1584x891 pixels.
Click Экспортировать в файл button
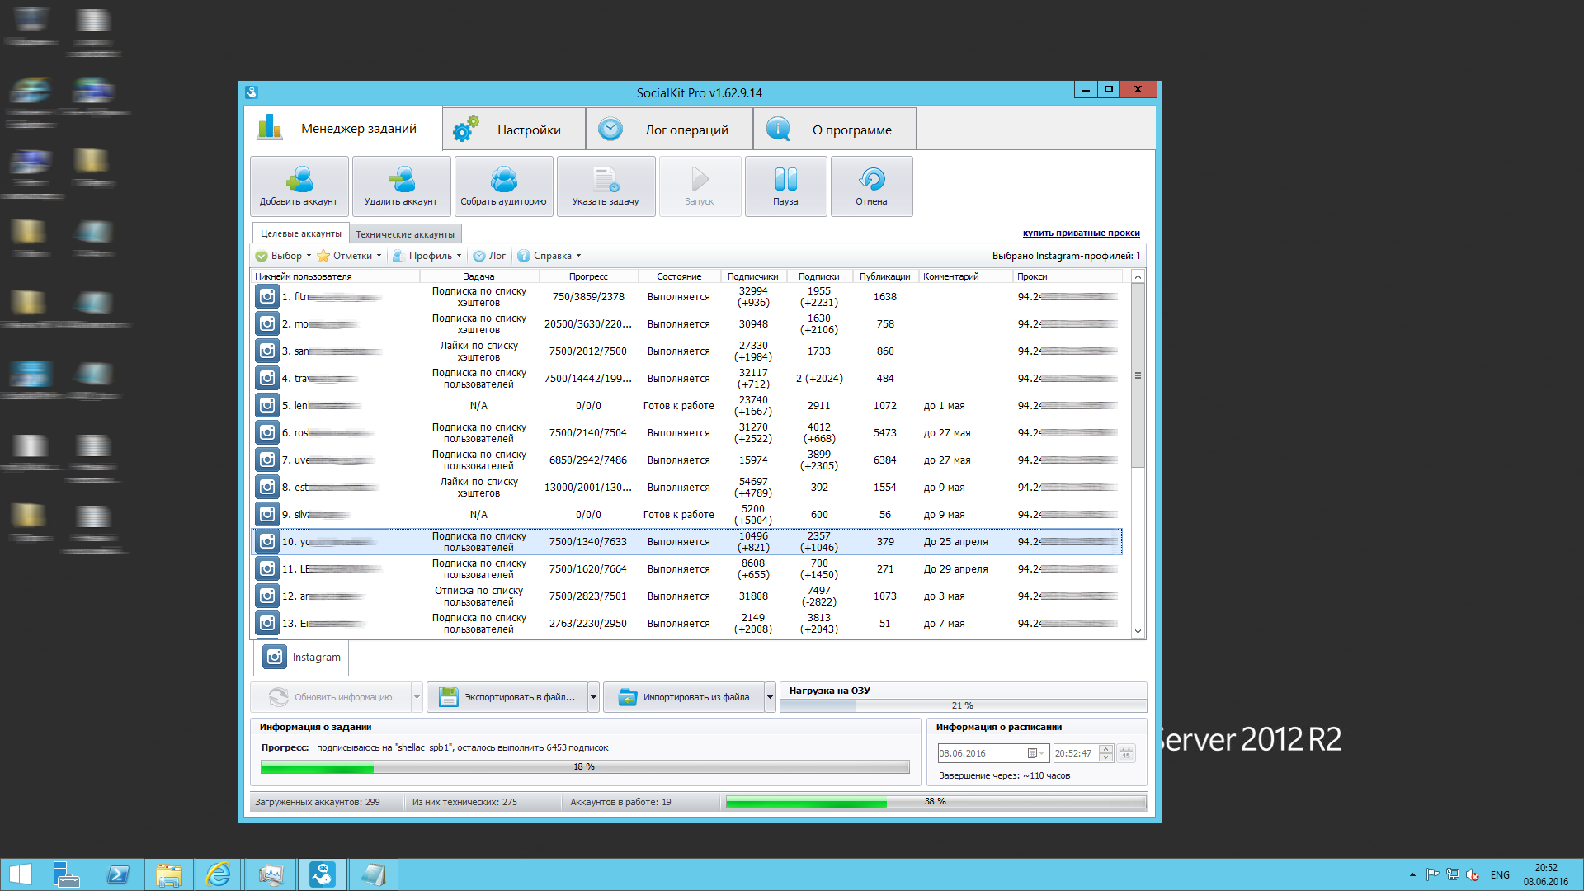pyautogui.click(x=507, y=697)
